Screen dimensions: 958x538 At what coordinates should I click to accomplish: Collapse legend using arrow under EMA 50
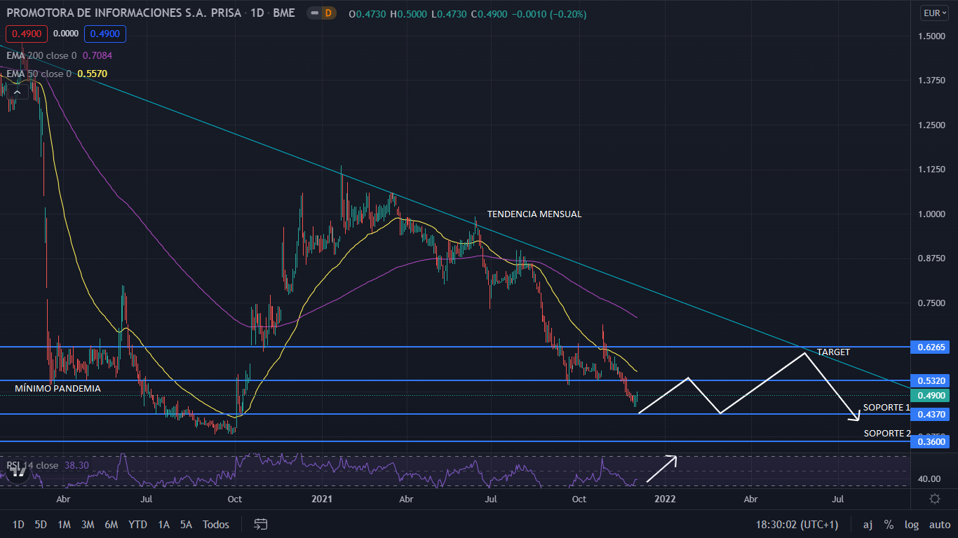point(16,91)
